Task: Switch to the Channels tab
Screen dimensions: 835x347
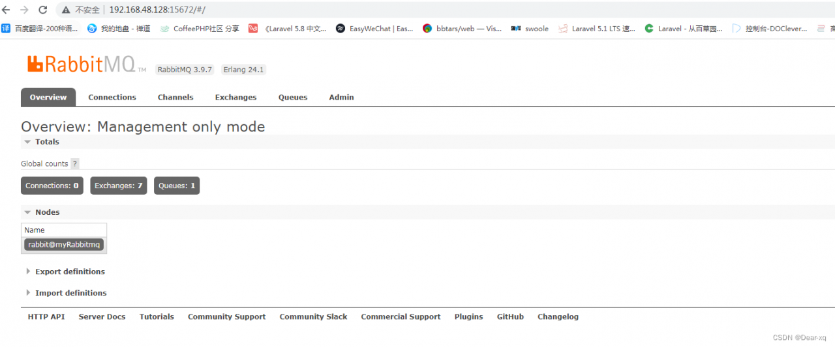Action: (x=175, y=97)
